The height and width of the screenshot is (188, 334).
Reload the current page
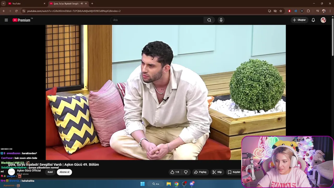(x=16, y=11)
